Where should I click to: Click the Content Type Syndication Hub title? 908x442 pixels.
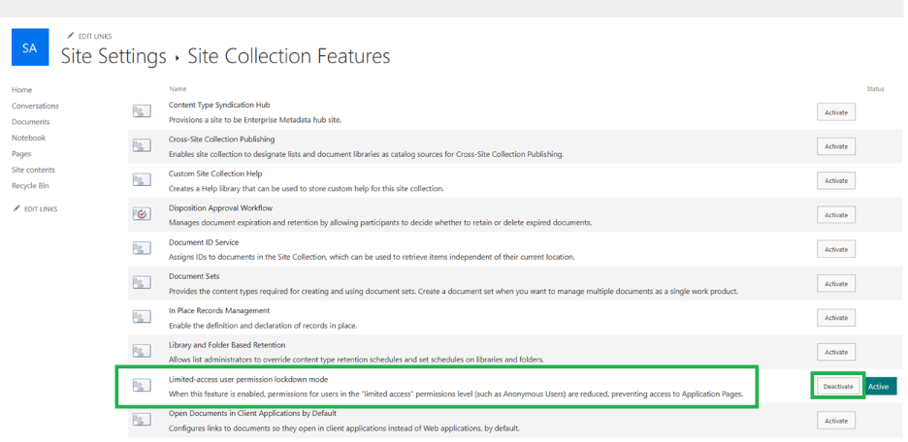[x=219, y=105]
